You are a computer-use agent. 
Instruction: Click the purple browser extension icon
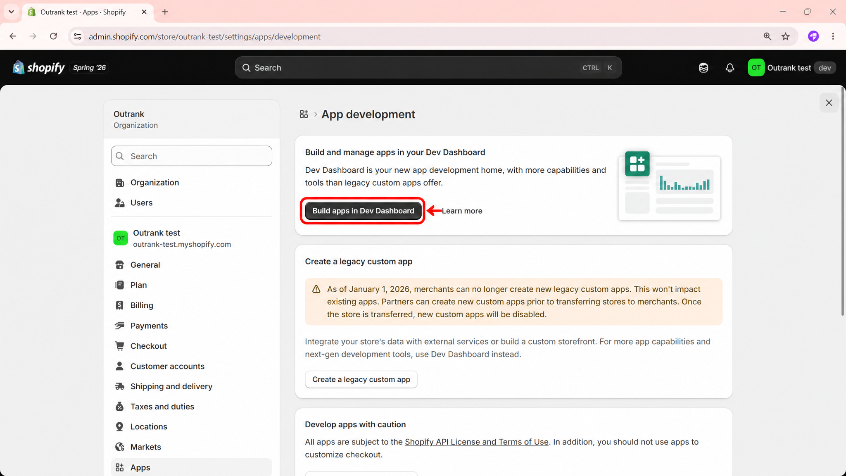coord(813,36)
